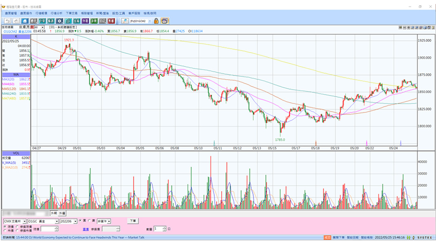Click the 閃電回報 status bar button
Image resolution: width=436 pixels, height=242 pixels.
353,238
